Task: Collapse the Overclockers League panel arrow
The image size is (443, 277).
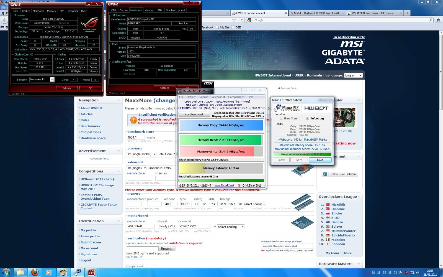Action: coord(359,197)
